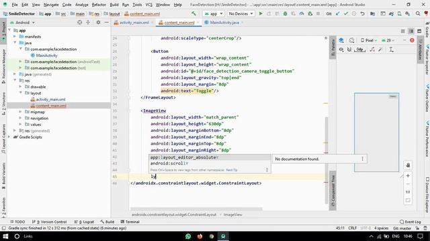The height and width of the screenshot is (241, 430).
Task: Zoom in the layout preview
Action: [x=408, y=175]
